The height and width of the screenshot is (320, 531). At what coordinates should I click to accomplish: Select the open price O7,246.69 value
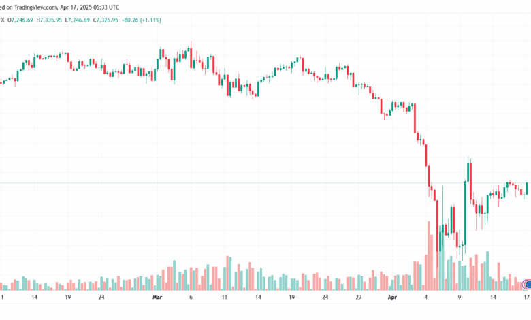coord(20,20)
